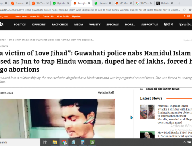192x146 pixels.
Task: Open Task View from taskbar
Action: tap(45, 142)
